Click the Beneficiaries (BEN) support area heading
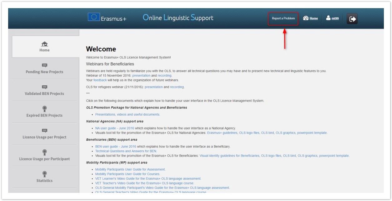This screenshot has height=201, width=392. point(112,140)
